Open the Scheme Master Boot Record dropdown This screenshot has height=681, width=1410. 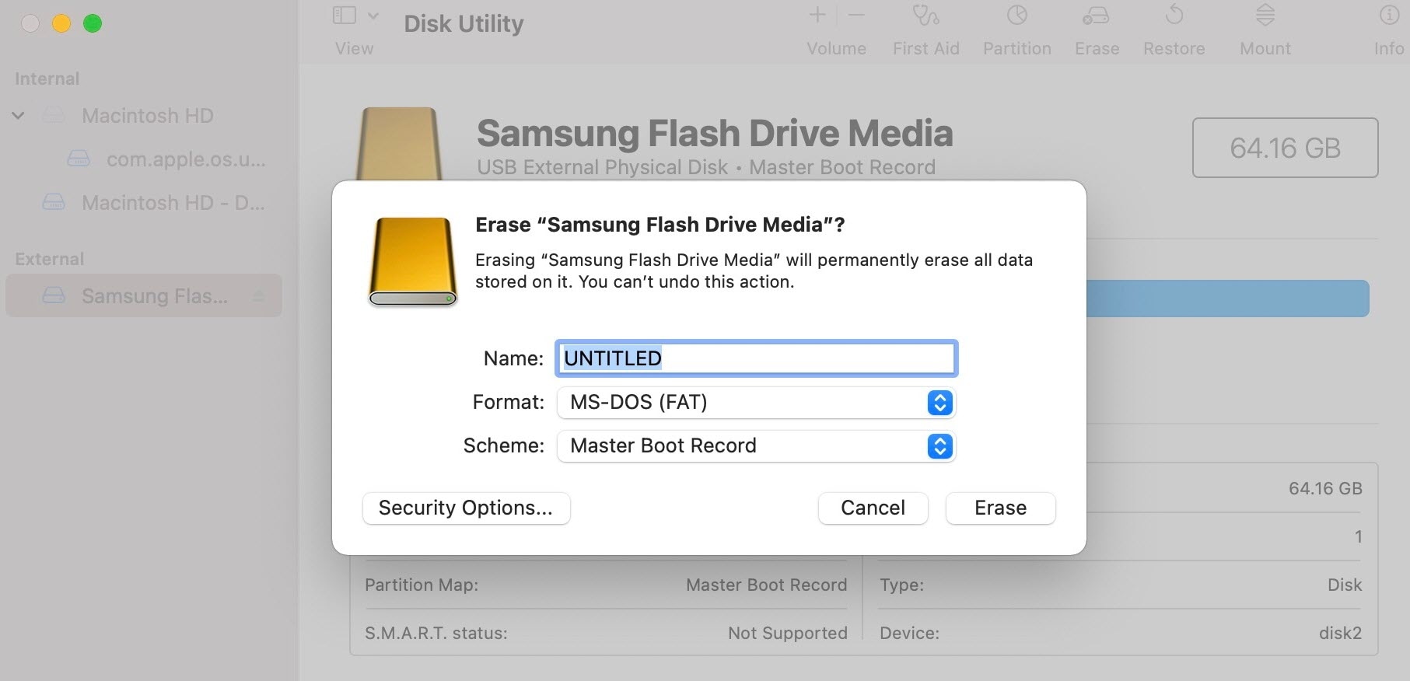click(756, 446)
